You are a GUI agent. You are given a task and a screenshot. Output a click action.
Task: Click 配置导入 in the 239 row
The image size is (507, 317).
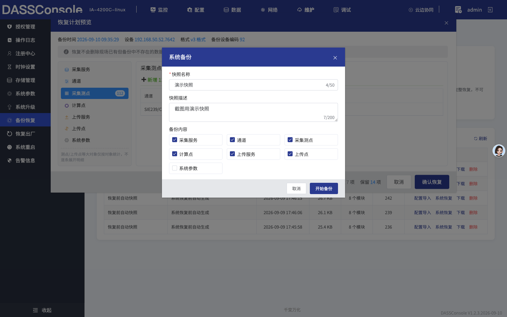tap(423, 213)
